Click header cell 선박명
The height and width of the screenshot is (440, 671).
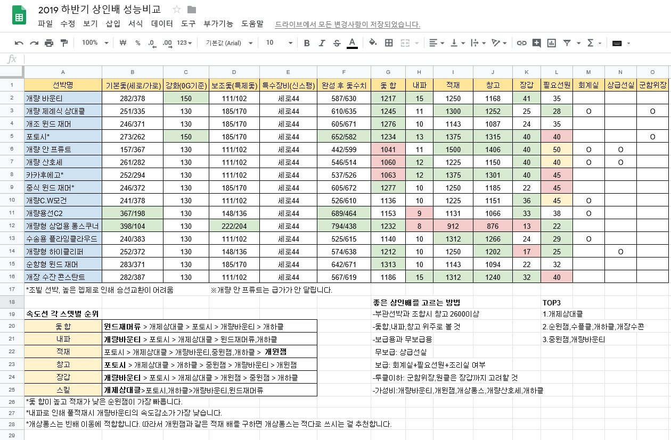click(x=63, y=85)
